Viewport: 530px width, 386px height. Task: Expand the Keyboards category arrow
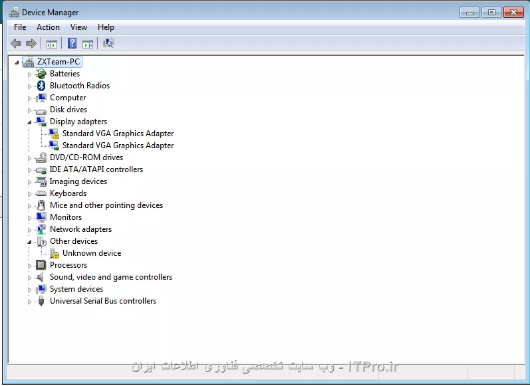(x=29, y=194)
